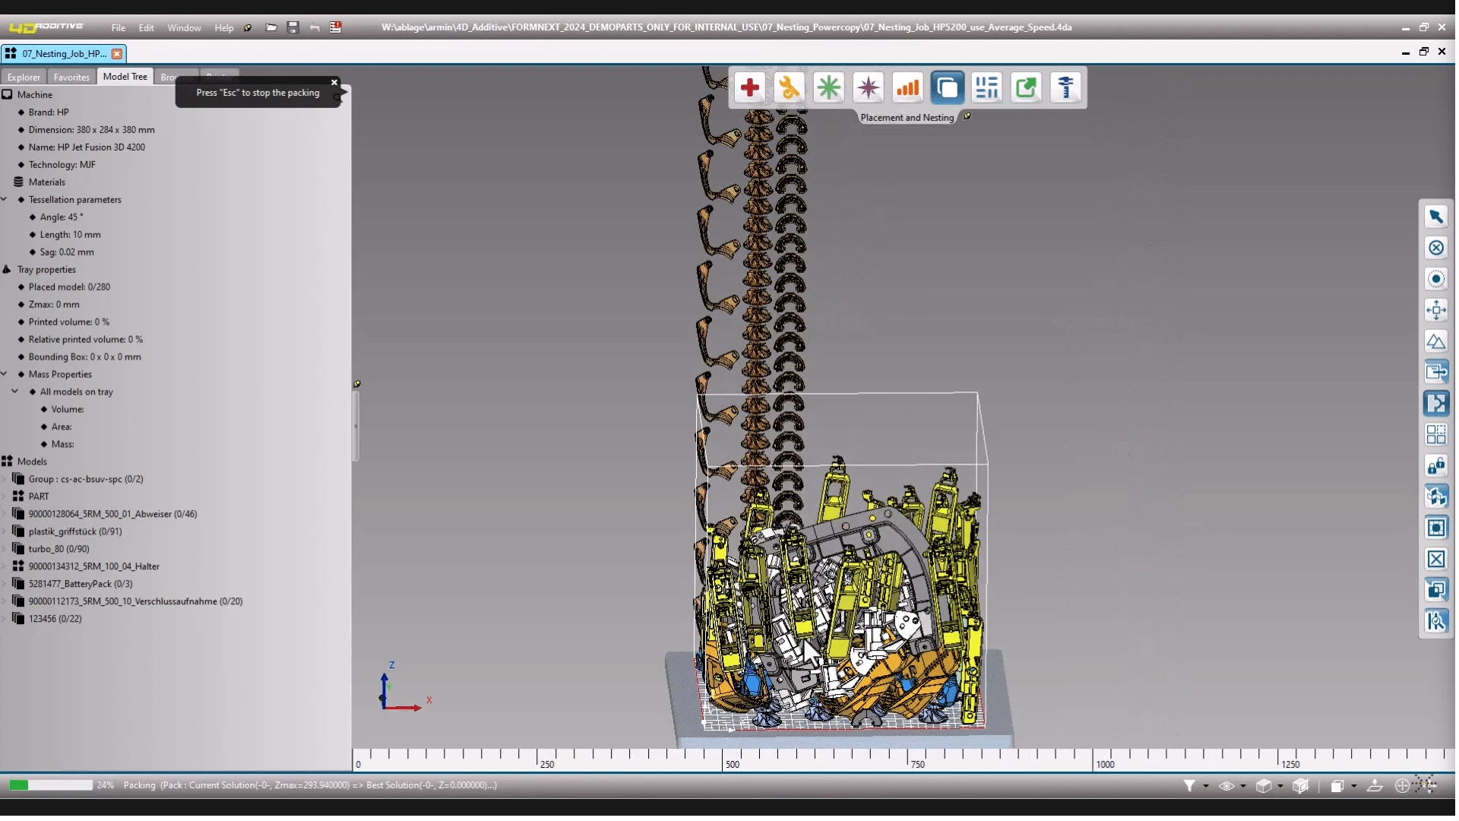Select the arrow pointer tool in right toolbar
The height and width of the screenshot is (821, 1459).
click(1435, 217)
